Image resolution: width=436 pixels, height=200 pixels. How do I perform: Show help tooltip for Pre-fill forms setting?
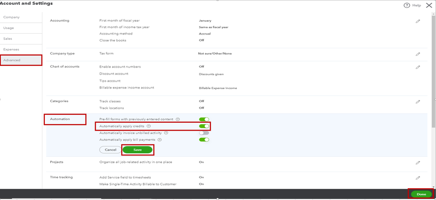coord(178,119)
